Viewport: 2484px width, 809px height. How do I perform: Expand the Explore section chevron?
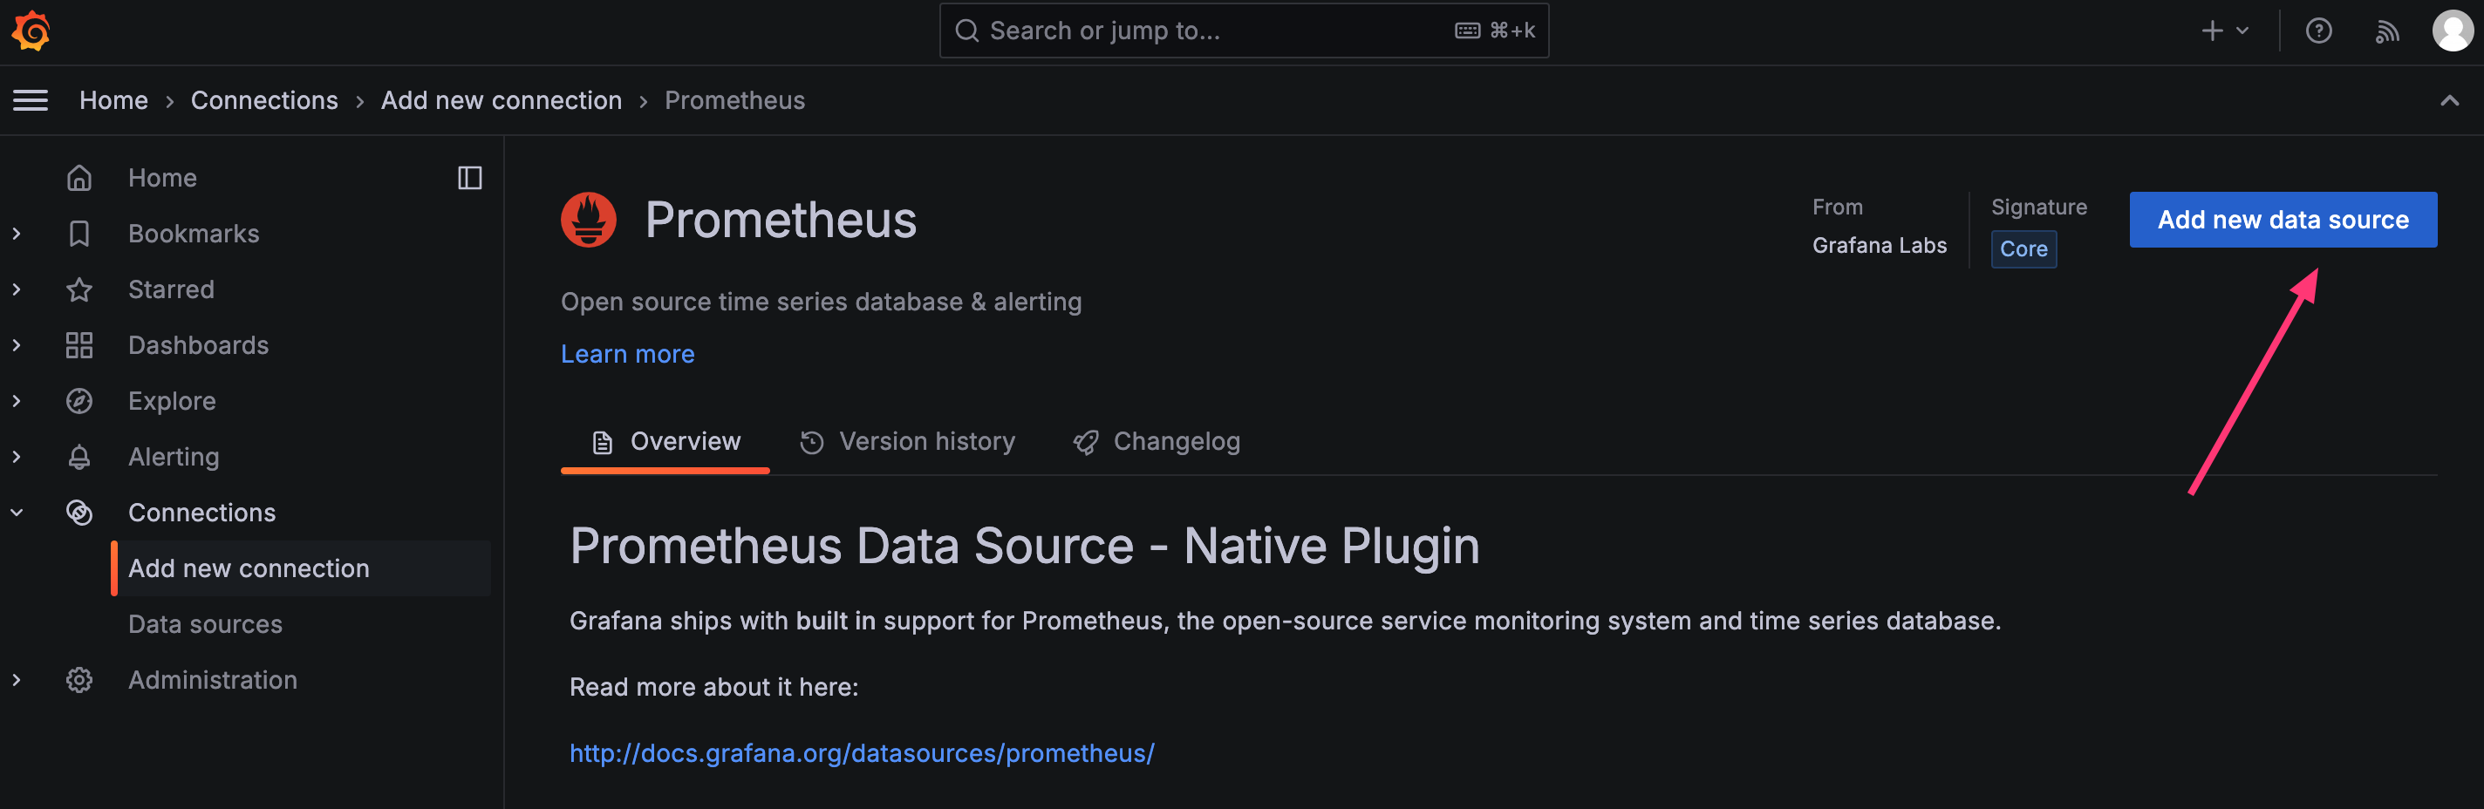point(17,401)
